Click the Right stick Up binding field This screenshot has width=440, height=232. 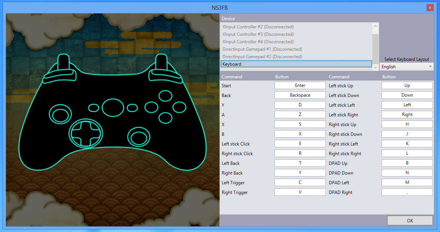[407, 124]
